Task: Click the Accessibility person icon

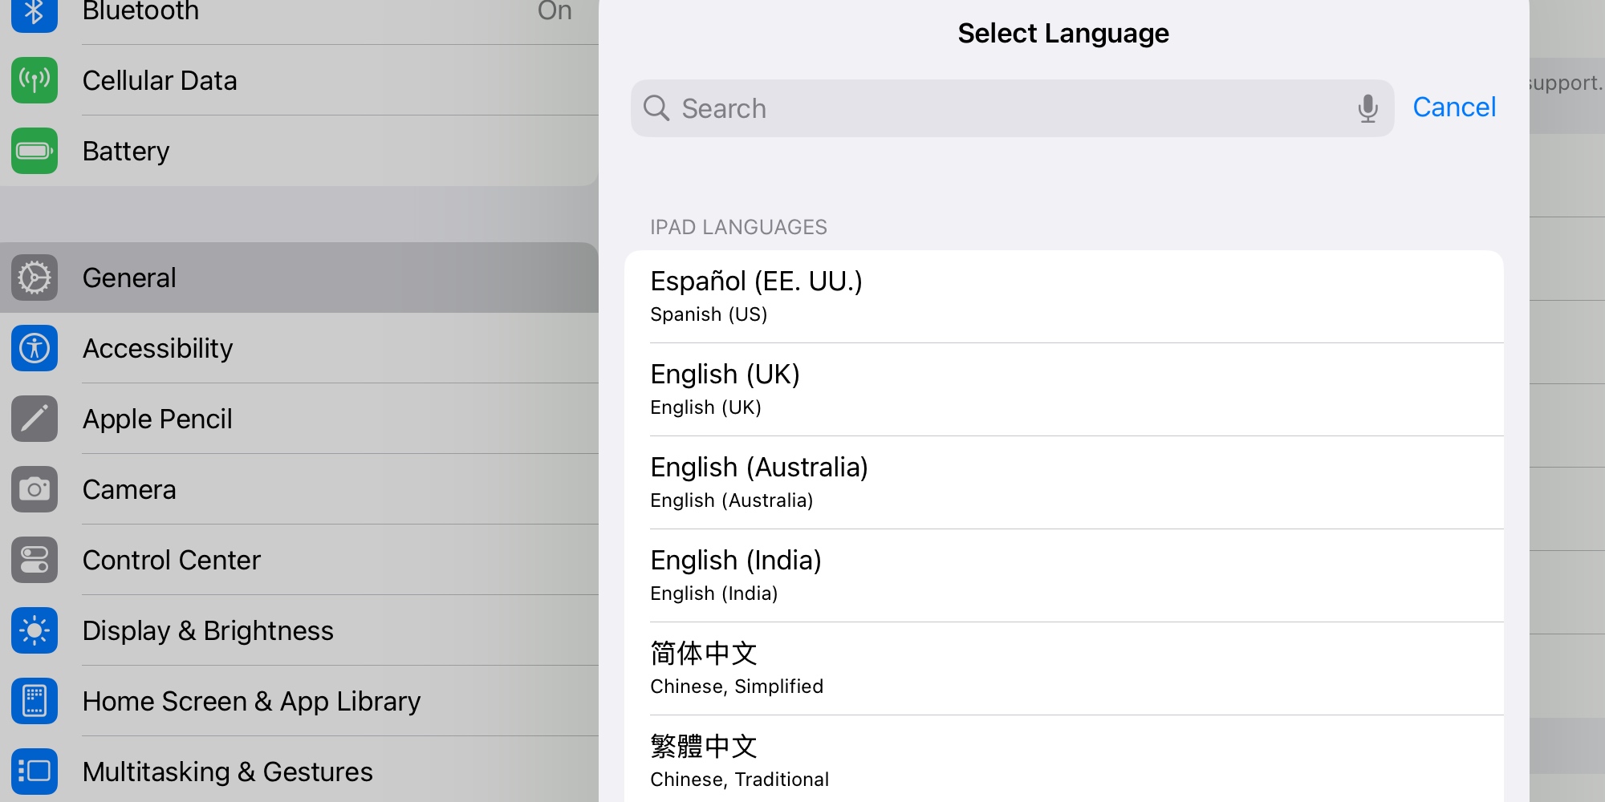Action: pyautogui.click(x=34, y=348)
